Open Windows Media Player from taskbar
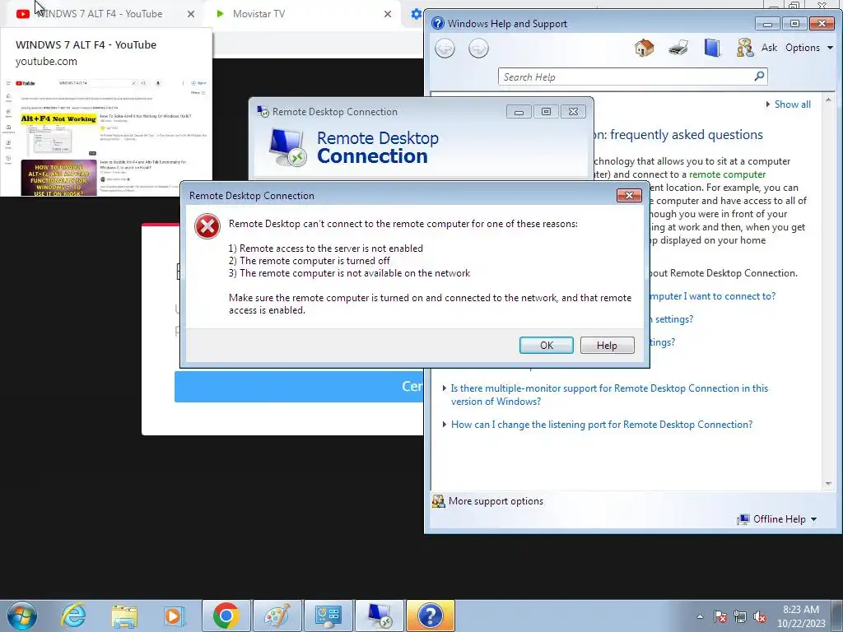The height and width of the screenshot is (632, 843). pos(174,616)
